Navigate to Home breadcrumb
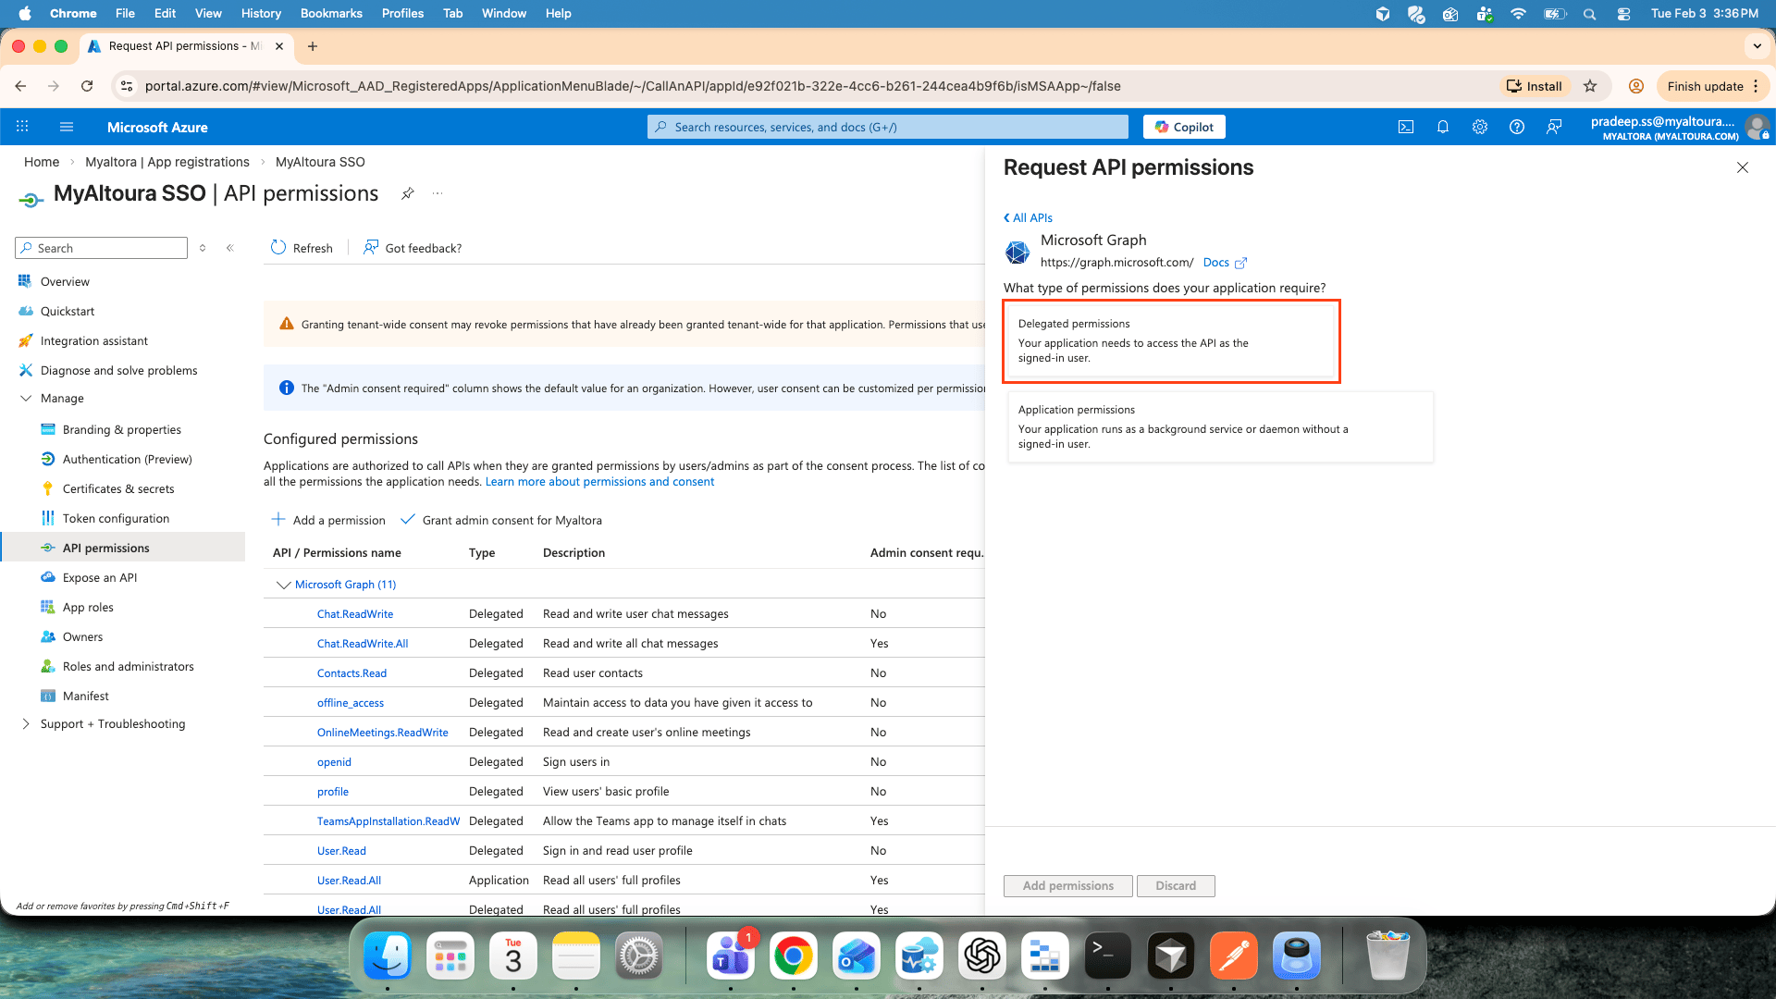Viewport: 1776px width, 999px height. tap(42, 162)
